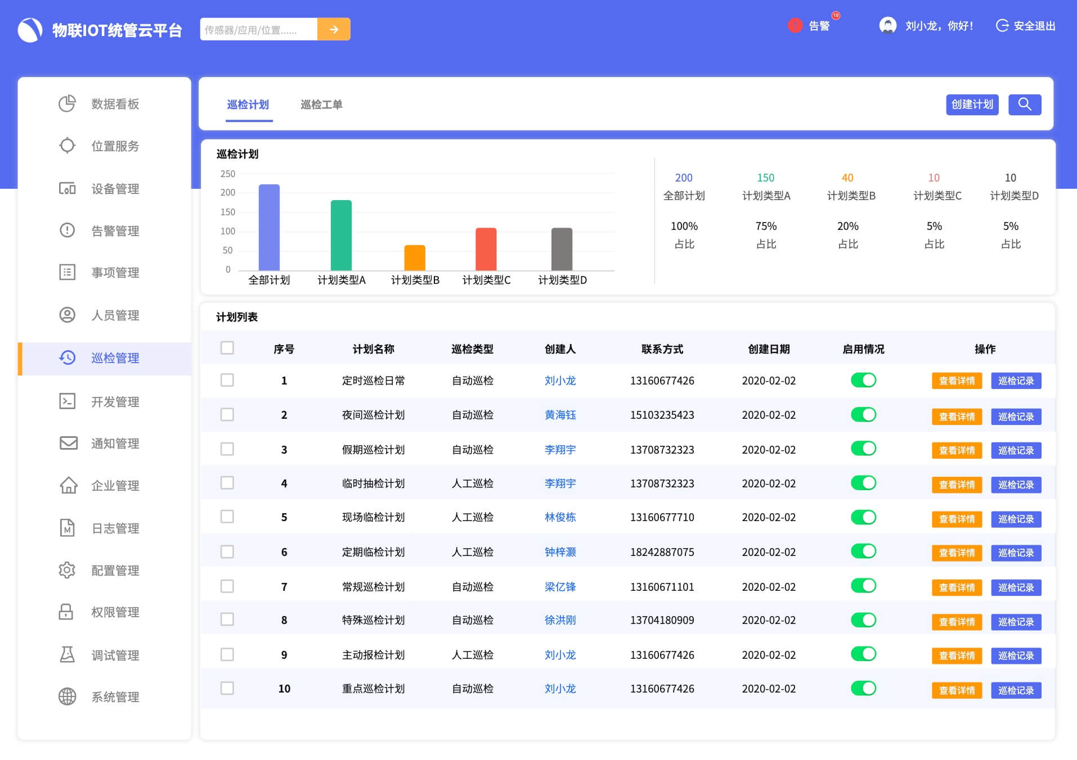Open creator link 黄海钰
The height and width of the screenshot is (760, 1077).
(560, 415)
